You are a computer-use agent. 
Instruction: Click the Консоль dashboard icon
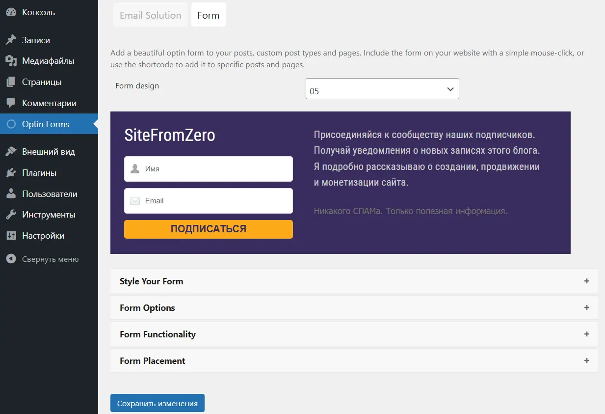pyautogui.click(x=11, y=12)
